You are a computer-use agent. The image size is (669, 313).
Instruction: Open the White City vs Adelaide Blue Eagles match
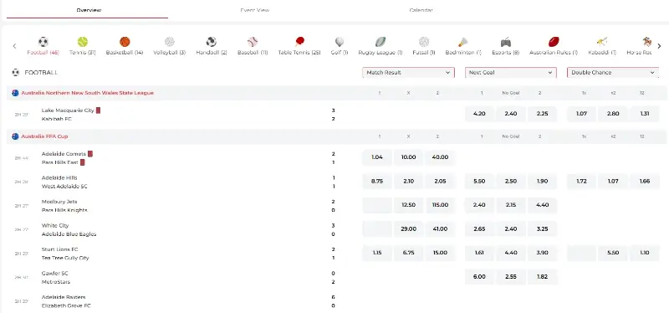pos(69,230)
